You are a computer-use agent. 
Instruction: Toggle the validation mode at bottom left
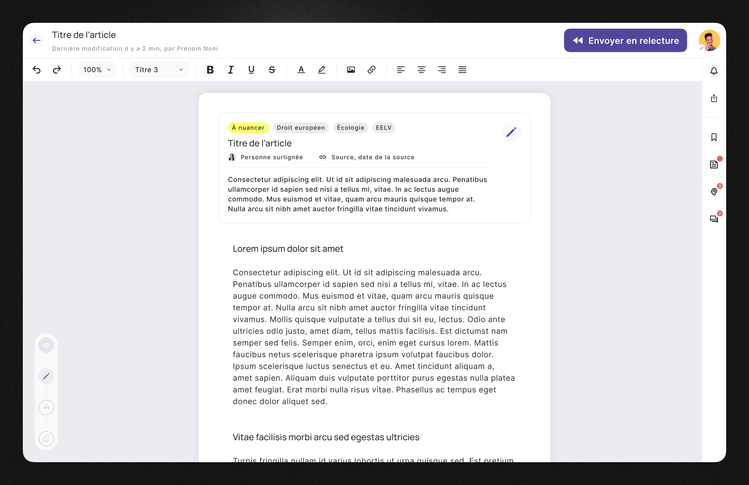pyautogui.click(x=46, y=439)
